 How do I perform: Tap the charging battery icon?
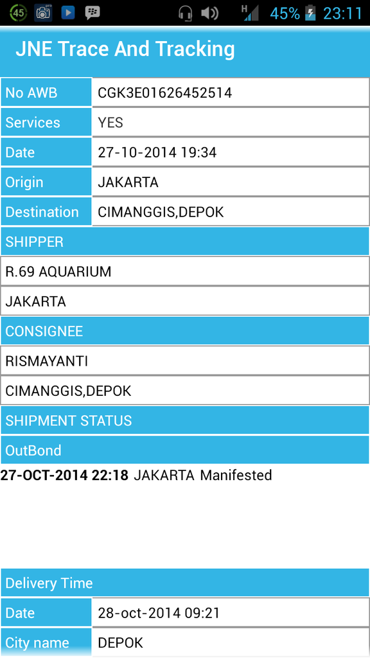(310, 13)
